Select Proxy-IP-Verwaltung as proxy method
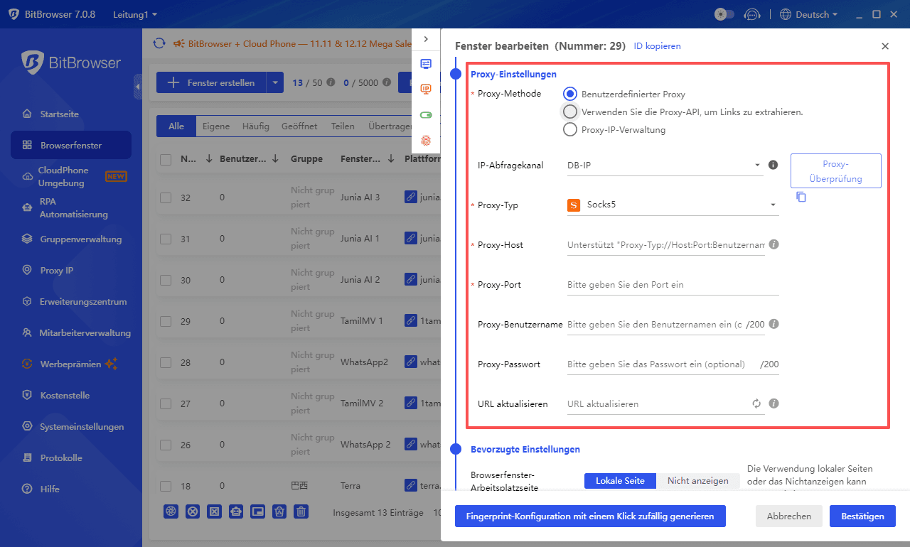 click(x=569, y=129)
